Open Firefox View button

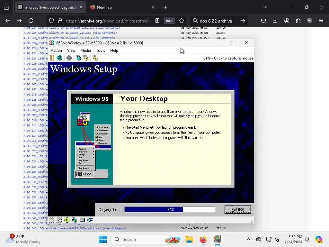tap(6, 7)
